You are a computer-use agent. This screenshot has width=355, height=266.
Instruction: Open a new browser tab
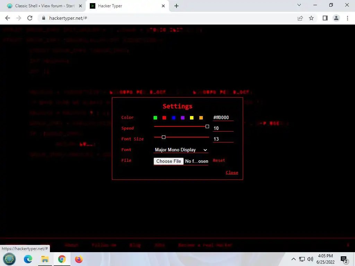point(176,6)
